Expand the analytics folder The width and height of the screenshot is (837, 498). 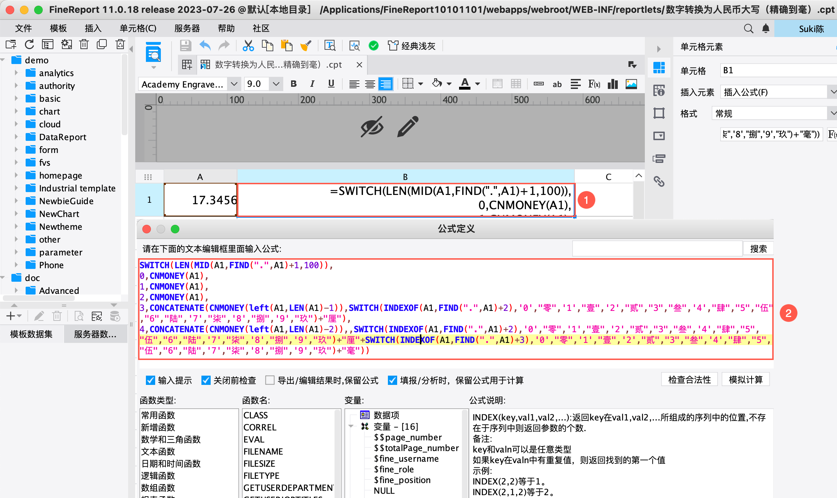tap(16, 73)
